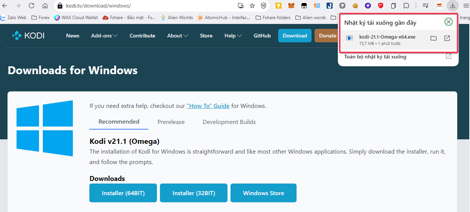This screenshot has width=470, height=212.
Task: Click the install-app icon in the address bar
Action: pyautogui.click(x=241, y=6)
